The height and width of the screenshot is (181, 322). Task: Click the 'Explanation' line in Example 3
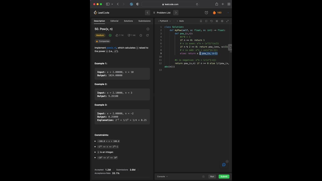122,120
